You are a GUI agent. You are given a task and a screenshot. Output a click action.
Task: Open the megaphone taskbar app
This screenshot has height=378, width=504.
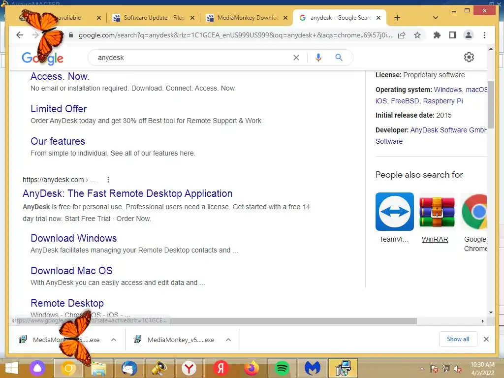tap(159, 368)
